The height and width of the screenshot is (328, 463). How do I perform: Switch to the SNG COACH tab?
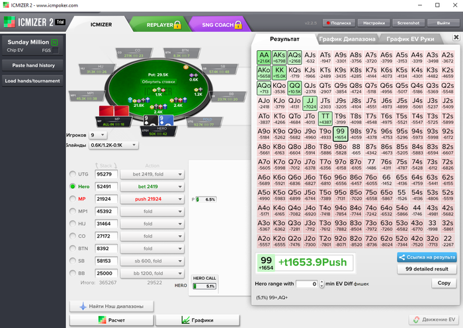pos(218,25)
